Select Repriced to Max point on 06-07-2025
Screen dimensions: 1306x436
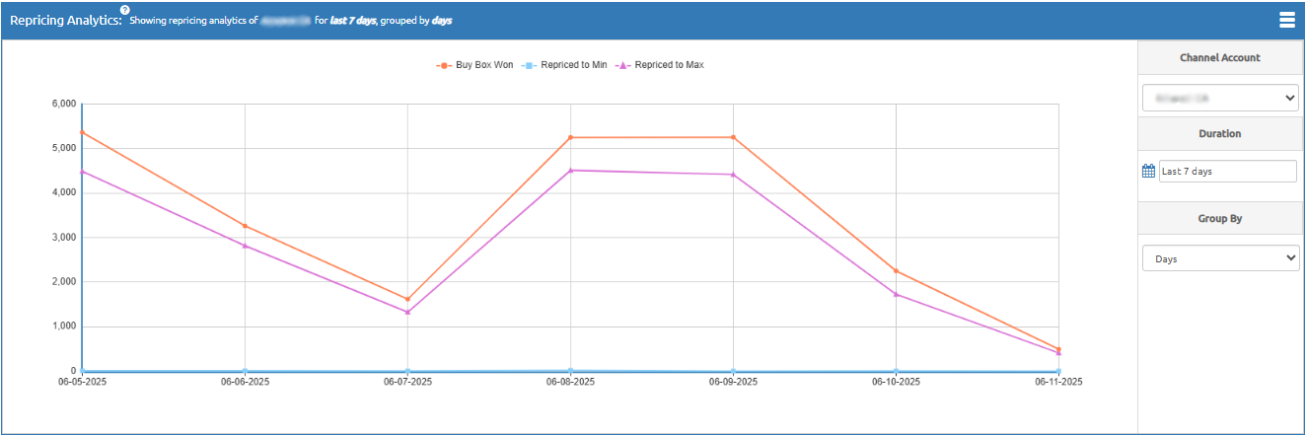point(407,312)
